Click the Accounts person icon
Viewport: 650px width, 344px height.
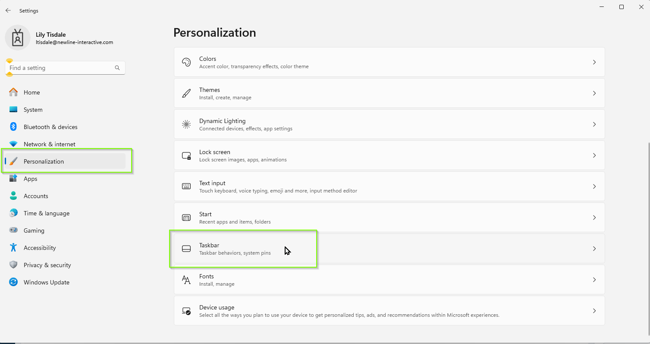click(13, 196)
